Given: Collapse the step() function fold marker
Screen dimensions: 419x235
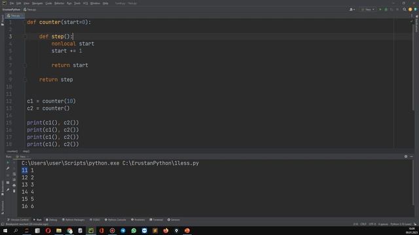Looking at the screenshot, I should tap(25, 37).
